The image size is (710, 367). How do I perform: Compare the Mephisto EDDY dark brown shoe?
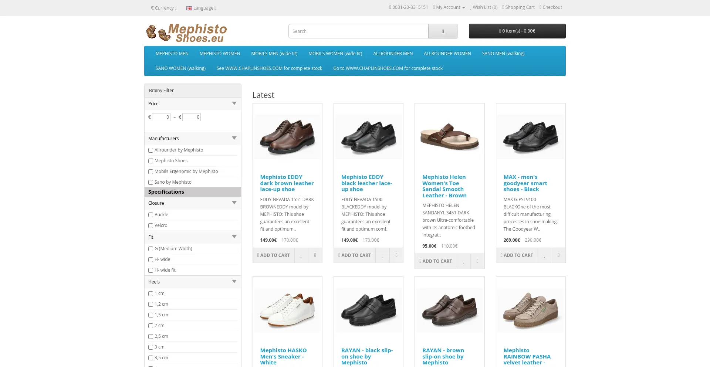pyautogui.click(x=315, y=255)
